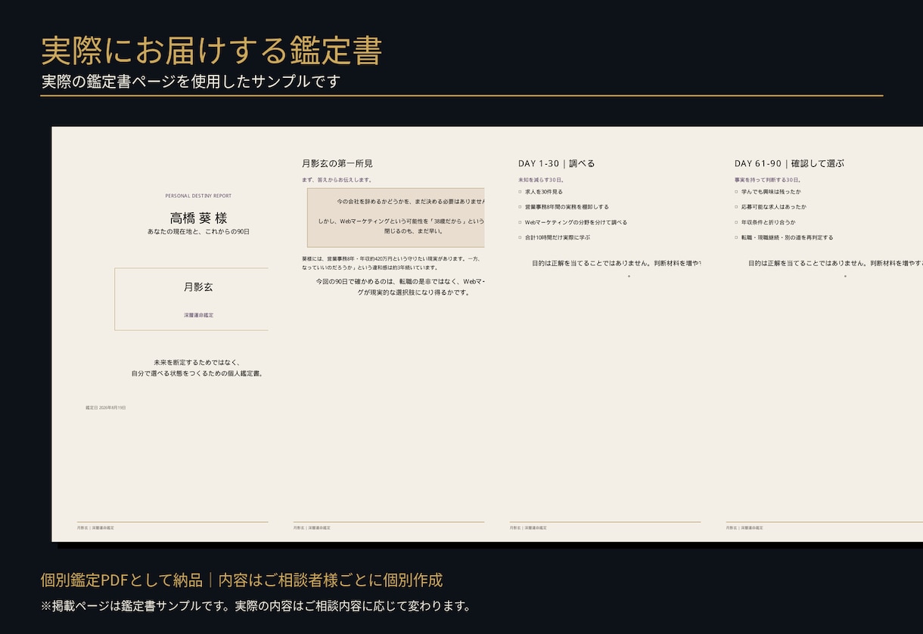Mark the box for Webマーケティングの分野を分けて調べる

(x=520, y=222)
